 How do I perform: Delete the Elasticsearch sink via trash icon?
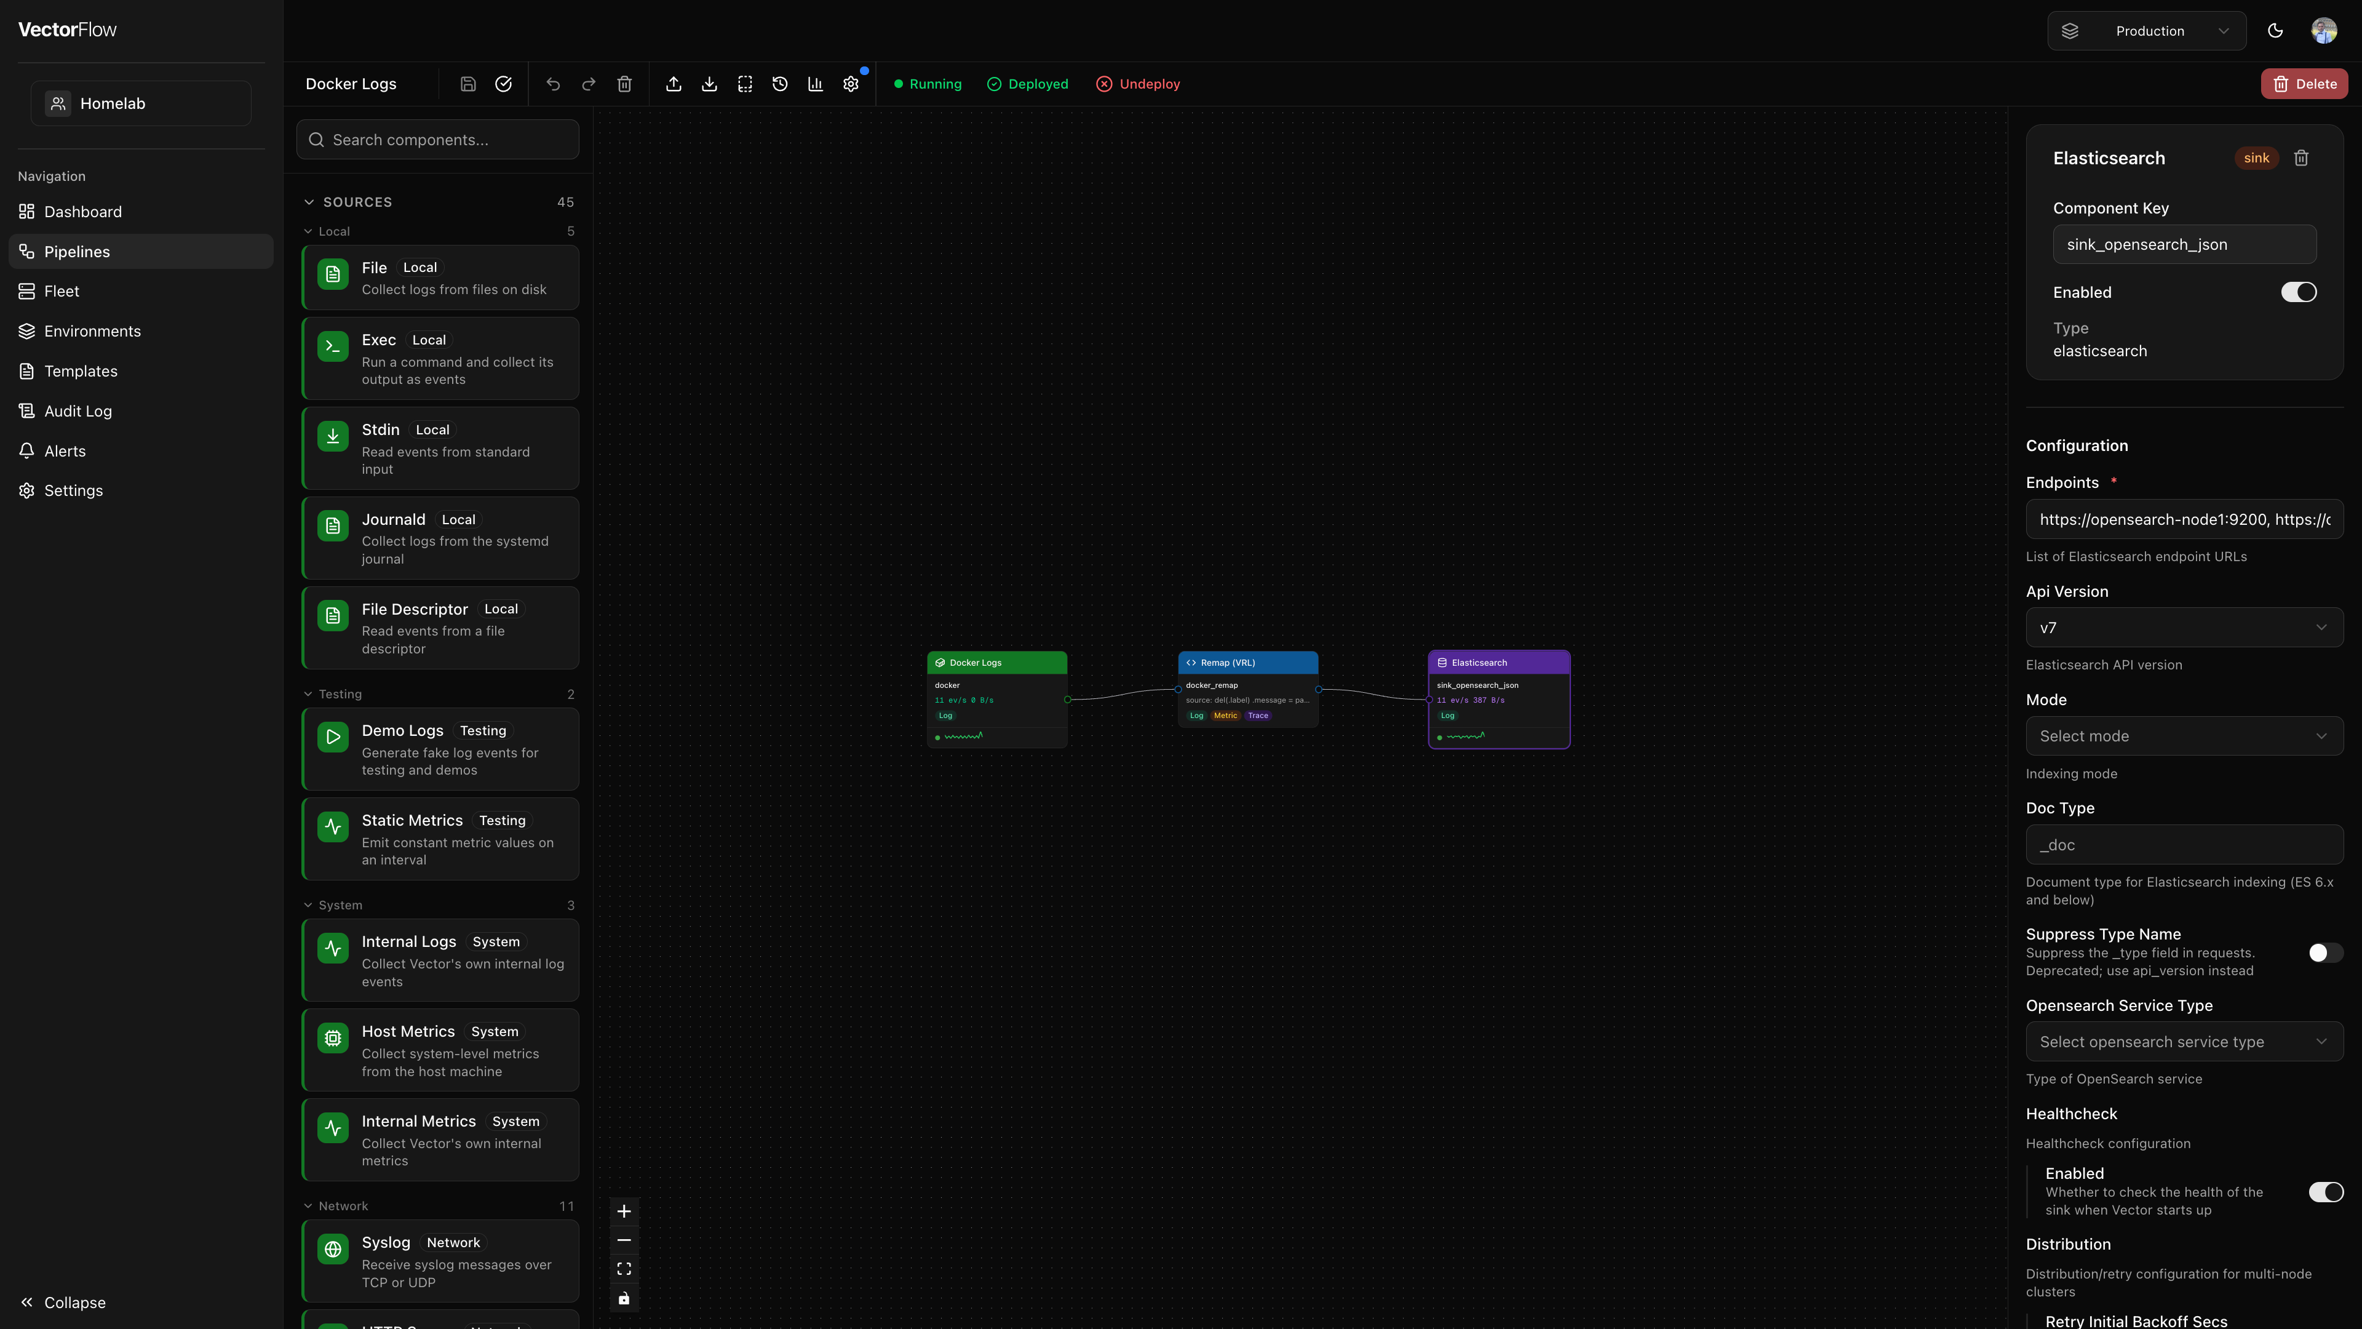2300,158
